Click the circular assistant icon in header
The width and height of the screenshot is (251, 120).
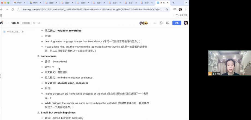pyautogui.click(x=161, y=23)
